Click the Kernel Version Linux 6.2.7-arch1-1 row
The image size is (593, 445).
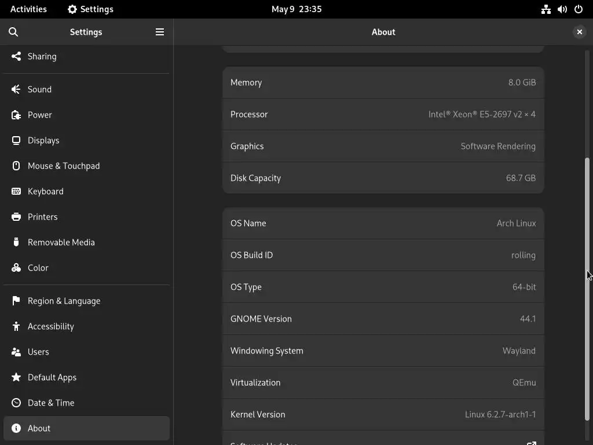[x=383, y=414]
